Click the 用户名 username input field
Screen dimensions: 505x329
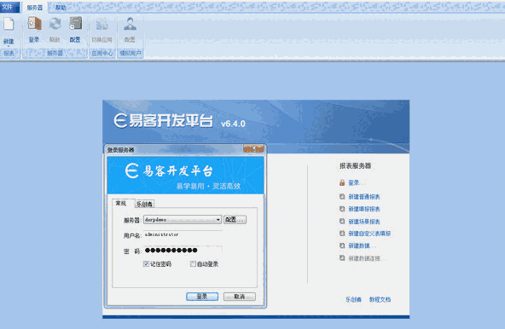pyautogui.click(x=183, y=234)
